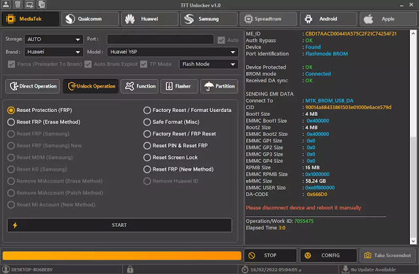The width and height of the screenshot is (419, 274).
Task: Click the Function tools icon
Action: coord(130,86)
